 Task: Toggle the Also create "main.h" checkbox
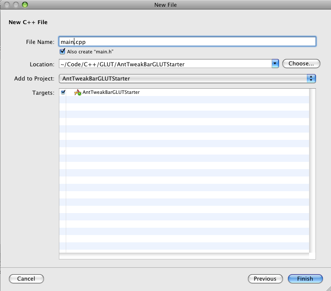[63, 52]
